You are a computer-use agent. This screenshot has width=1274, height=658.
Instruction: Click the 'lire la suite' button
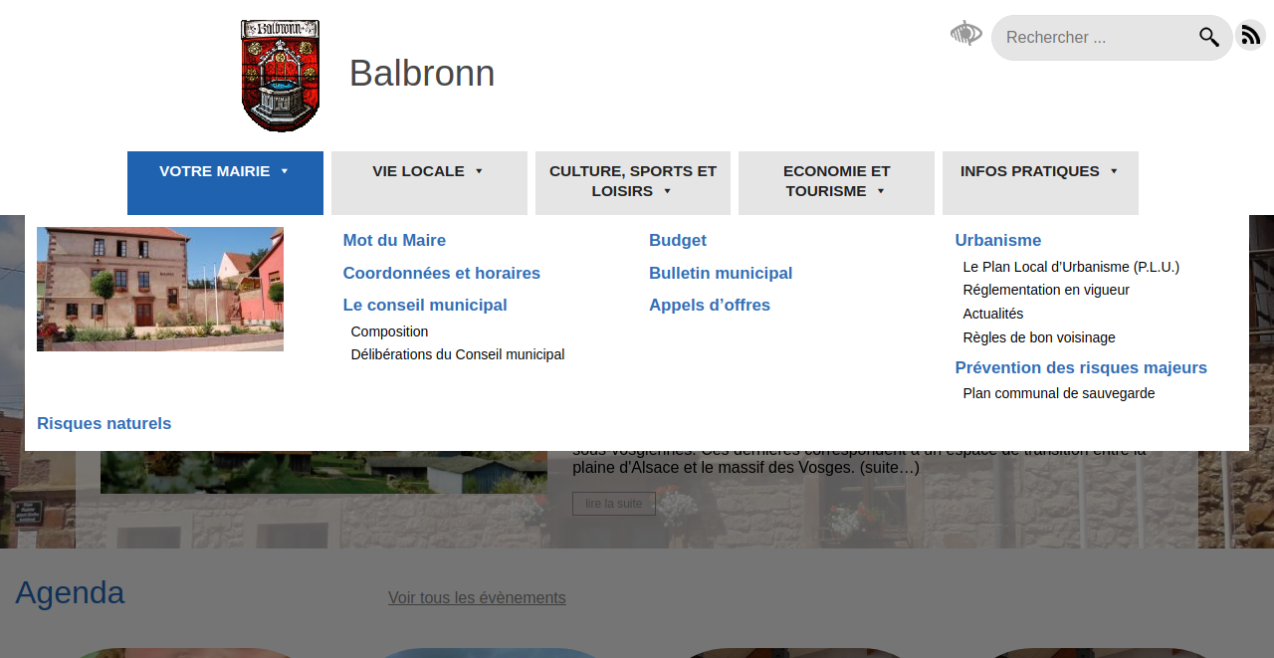pyautogui.click(x=614, y=504)
